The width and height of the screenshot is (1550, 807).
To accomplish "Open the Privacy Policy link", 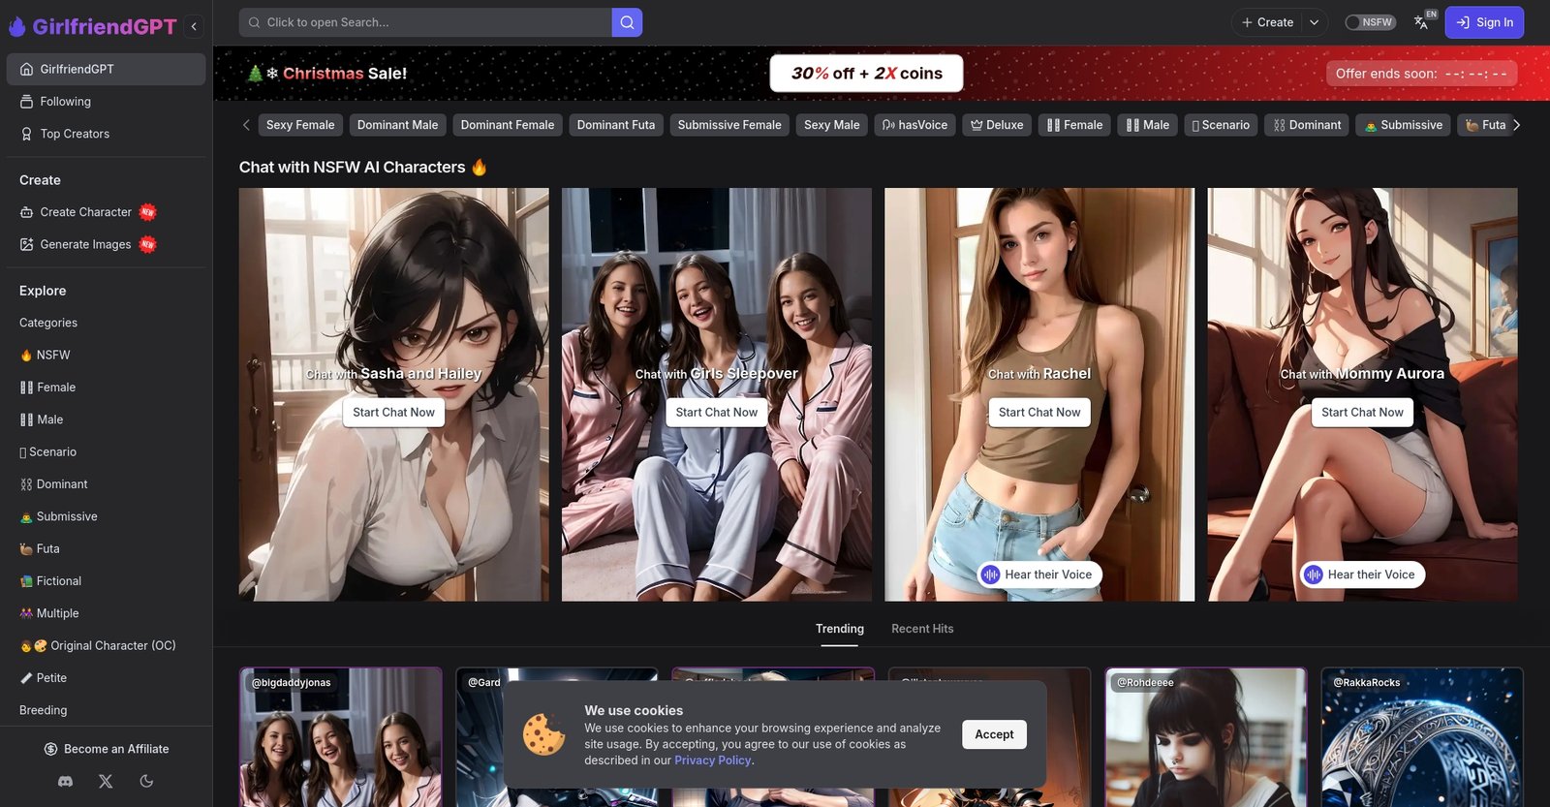I will (x=713, y=760).
